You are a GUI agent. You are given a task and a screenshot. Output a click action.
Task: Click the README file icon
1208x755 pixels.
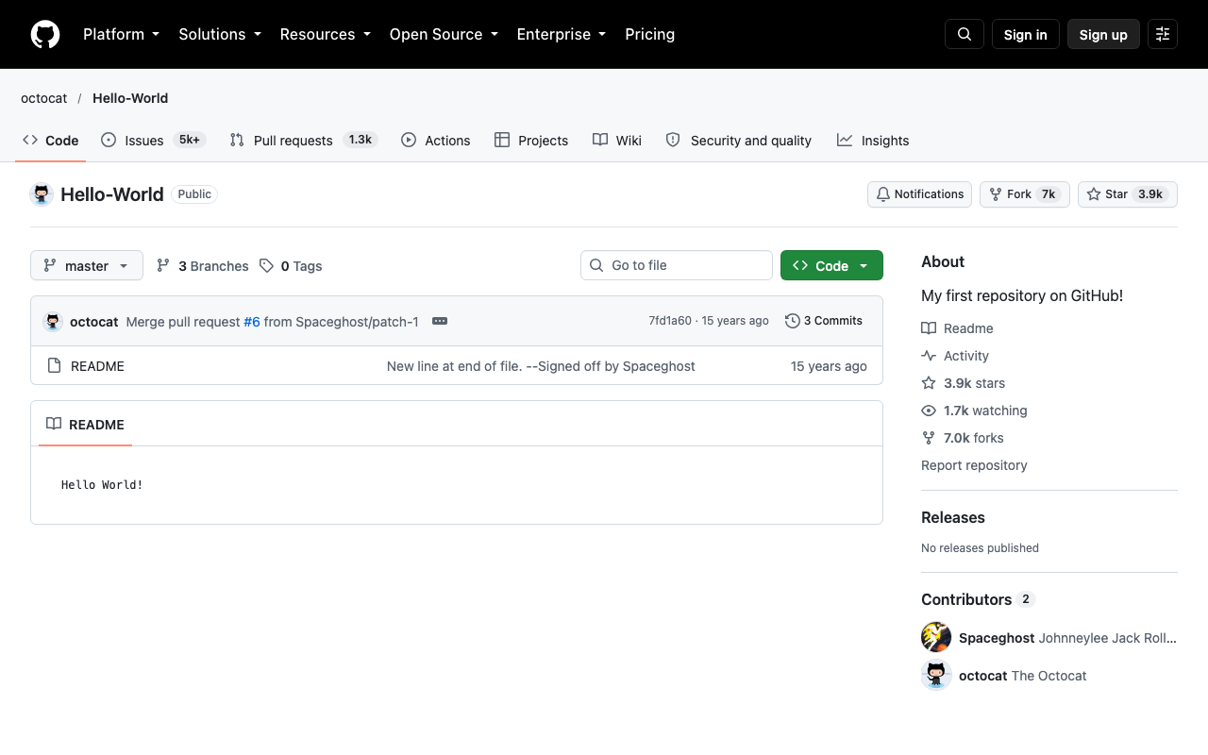pyautogui.click(x=54, y=366)
